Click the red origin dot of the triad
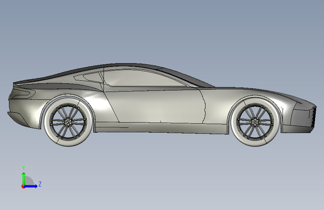The image size is (324, 210). click(23, 186)
